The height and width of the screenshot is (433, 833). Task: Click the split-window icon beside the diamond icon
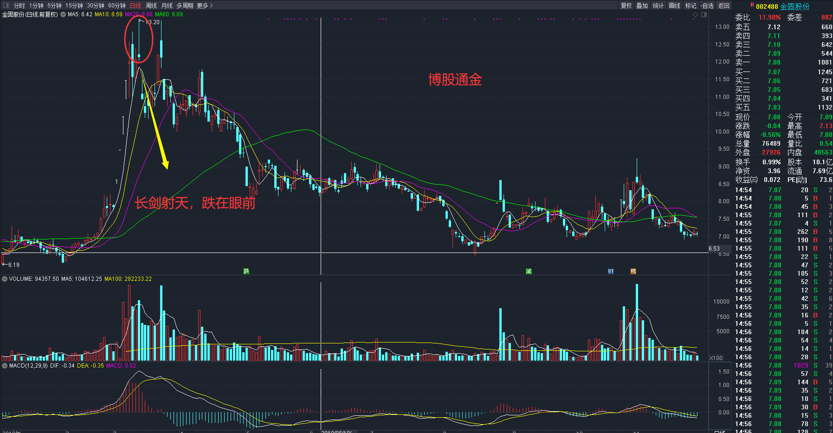[704, 15]
